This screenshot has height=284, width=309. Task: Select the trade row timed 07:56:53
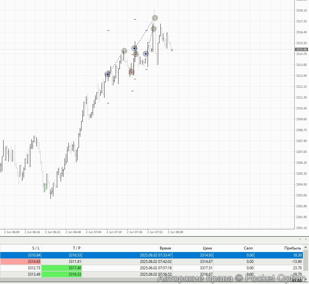tap(160, 274)
